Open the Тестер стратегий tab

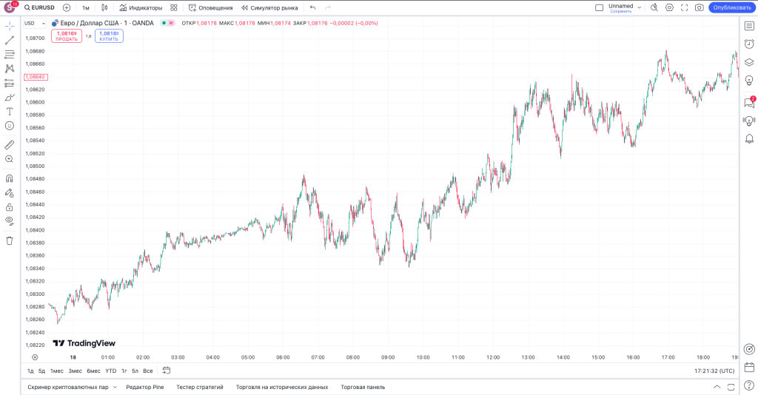point(200,388)
